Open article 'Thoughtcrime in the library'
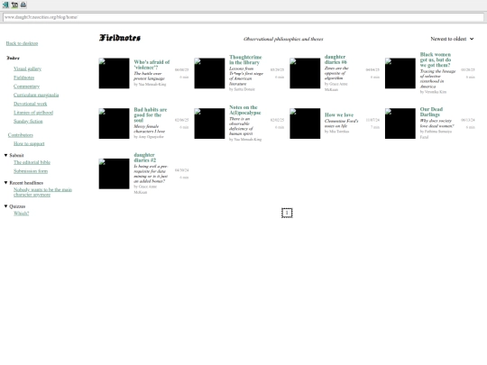The width and height of the screenshot is (487, 365). tap(245, 59)
